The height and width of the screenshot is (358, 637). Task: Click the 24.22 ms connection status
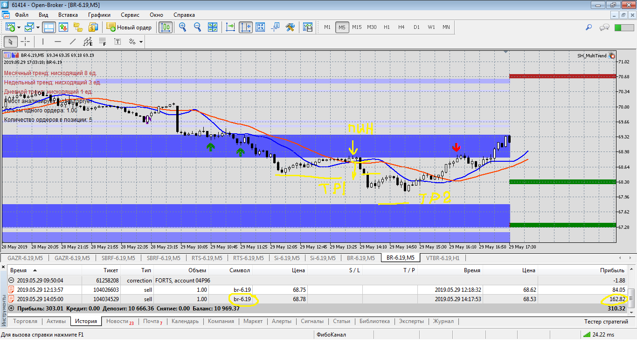coord(598,334)
